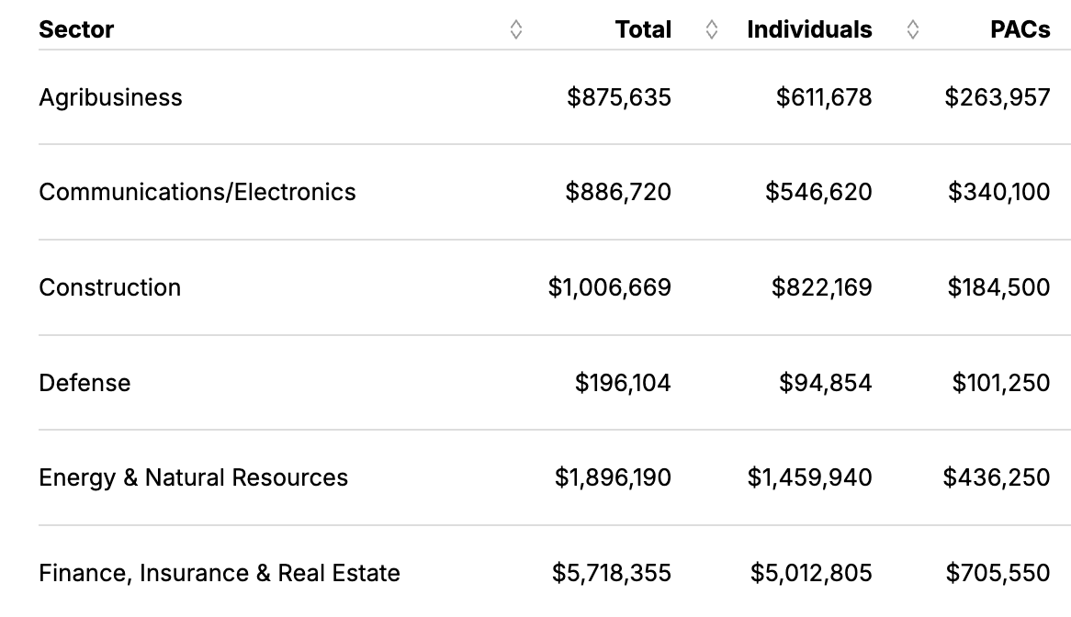This screenshot has height=617, width=1071.
Task: Click Finance total value $5,718,355
Action: coord(611,573)
